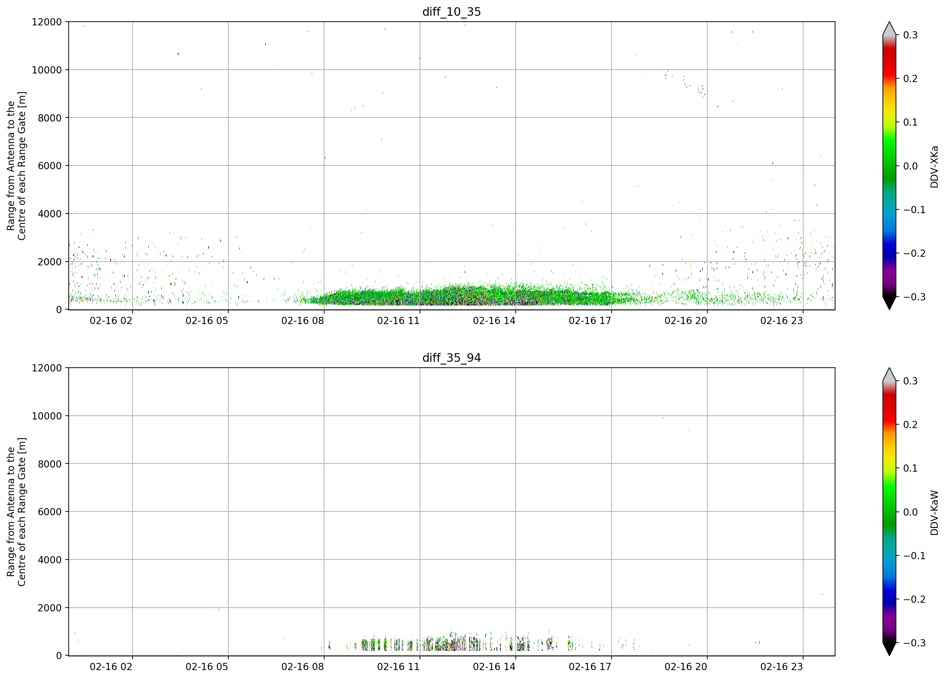Viewport: 946px width, 679px height.
Task: Click the '02-16 23' x-tick under diff_35_94
Action: click(x=782, y=667)
